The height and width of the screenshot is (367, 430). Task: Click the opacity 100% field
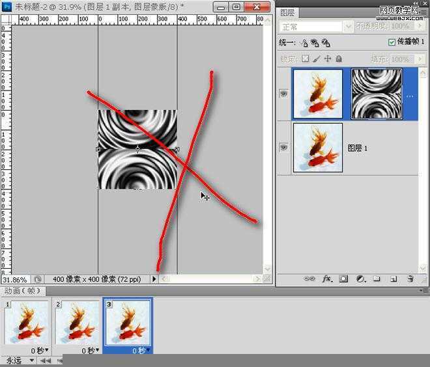click(x=402, y=26)
